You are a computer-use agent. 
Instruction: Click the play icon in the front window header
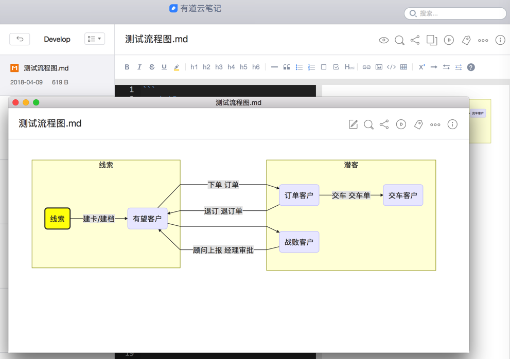pyautogui.click(x=401, y=124)
